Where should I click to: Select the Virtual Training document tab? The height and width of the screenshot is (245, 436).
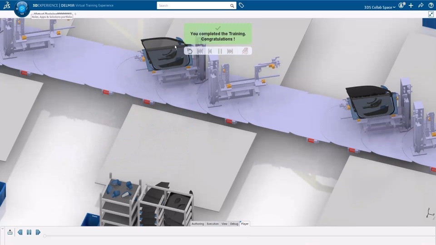53,14
